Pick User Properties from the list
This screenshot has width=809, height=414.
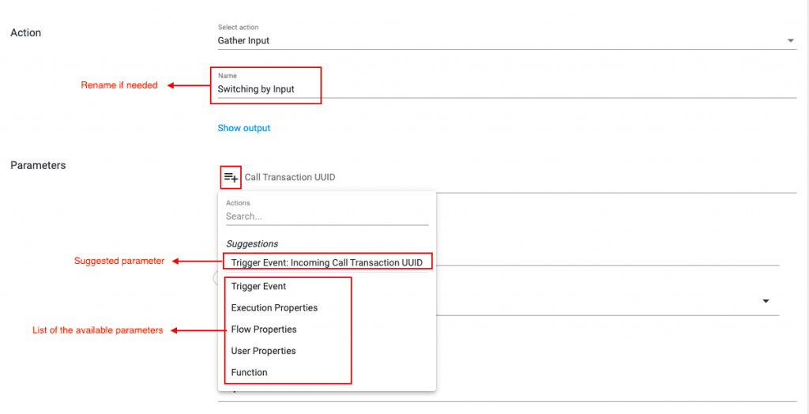coord(263,351)
